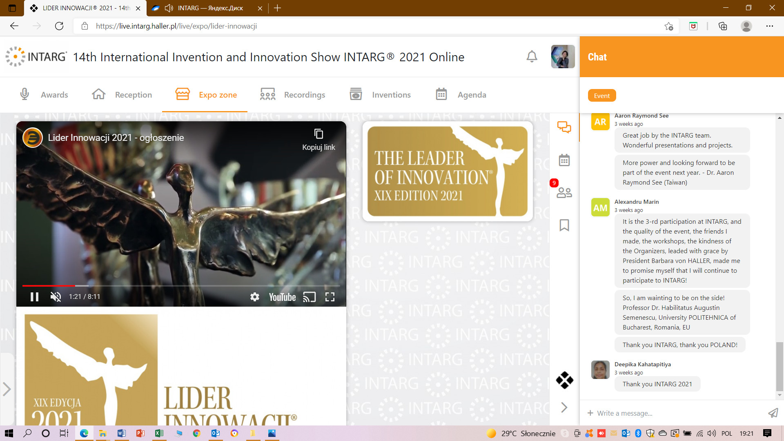
Task: Click the 'Thank you INTARG 2021' message
Action: 657,384
